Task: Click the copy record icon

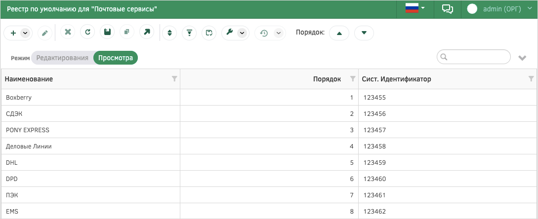Action: tap(127, 32)
